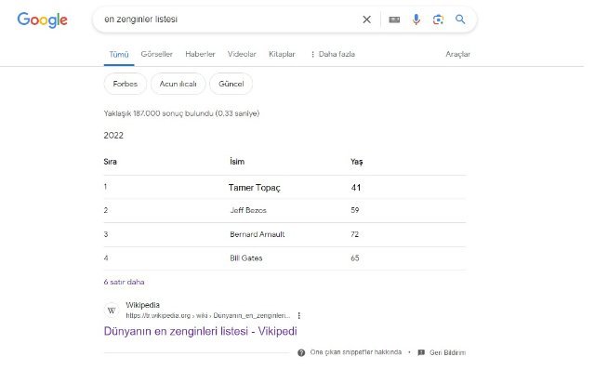Click the Acun Ilıcalı filter chip
Viewport: 595px width, 370px height.
tap(178, 84)
